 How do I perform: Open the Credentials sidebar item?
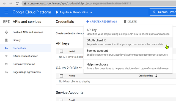25,48
